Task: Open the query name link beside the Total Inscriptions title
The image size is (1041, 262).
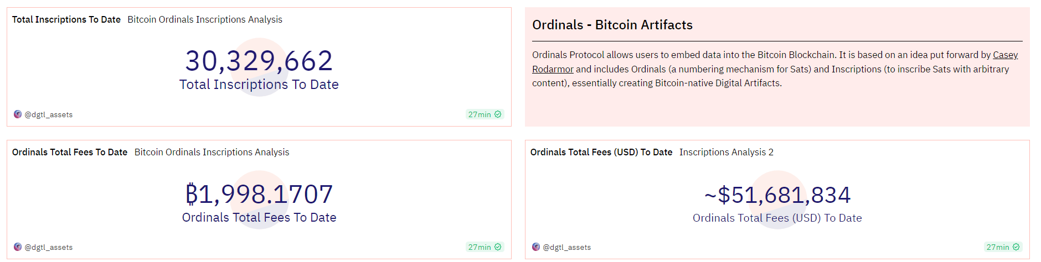Action: (205, 20)
